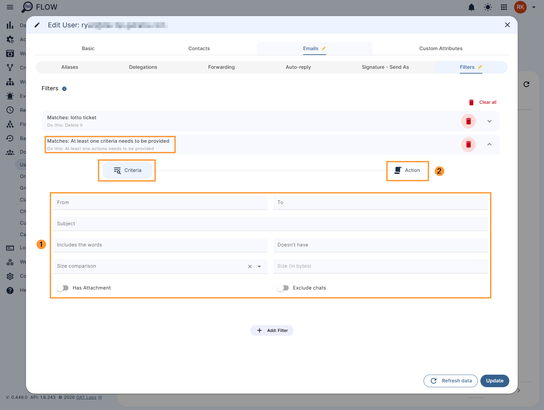
Task: Focus the Doesn't have field
Action: 381,245
